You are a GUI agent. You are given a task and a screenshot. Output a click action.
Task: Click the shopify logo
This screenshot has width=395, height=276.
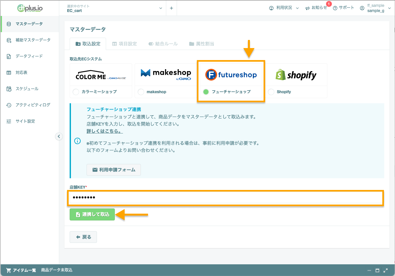coord(296,75)
